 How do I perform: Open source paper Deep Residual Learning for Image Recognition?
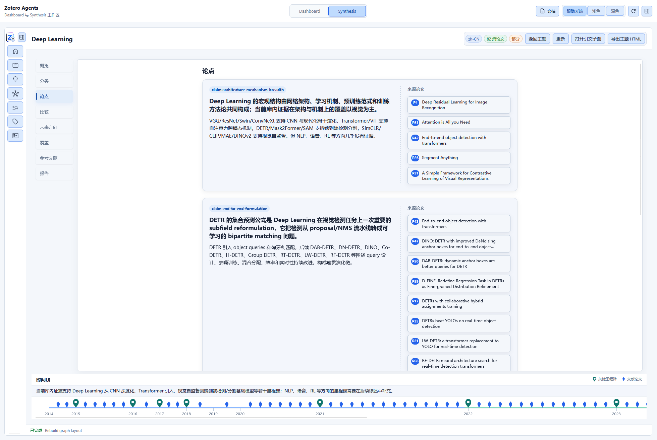458,105
